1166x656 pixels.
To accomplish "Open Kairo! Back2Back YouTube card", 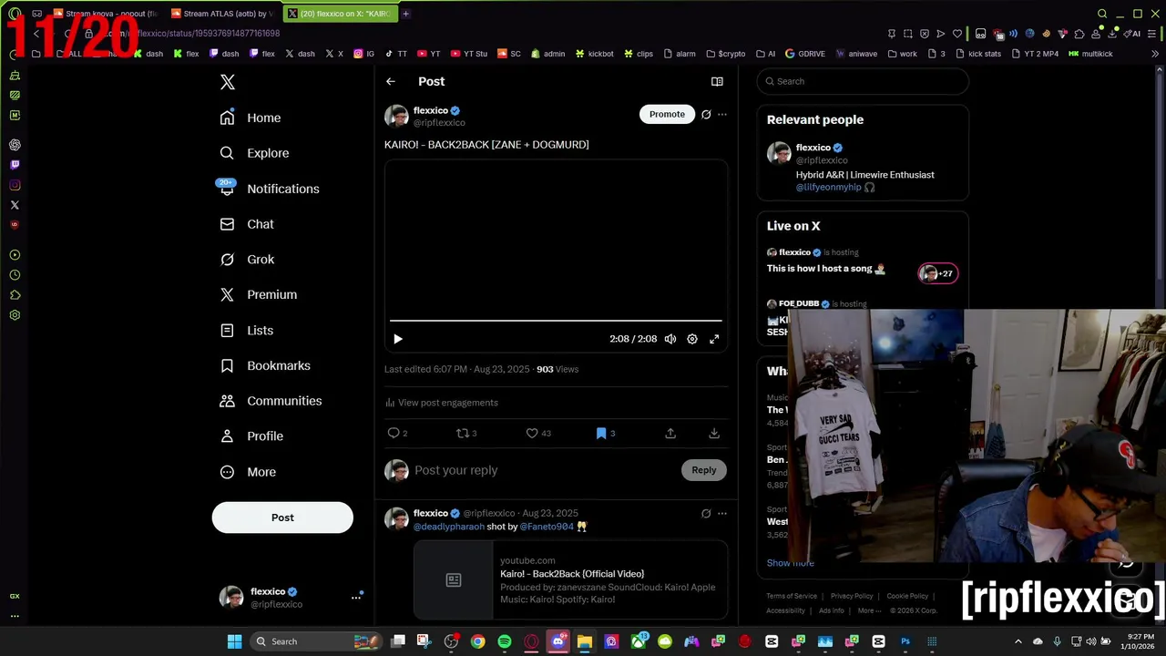I will coord(570,579).
